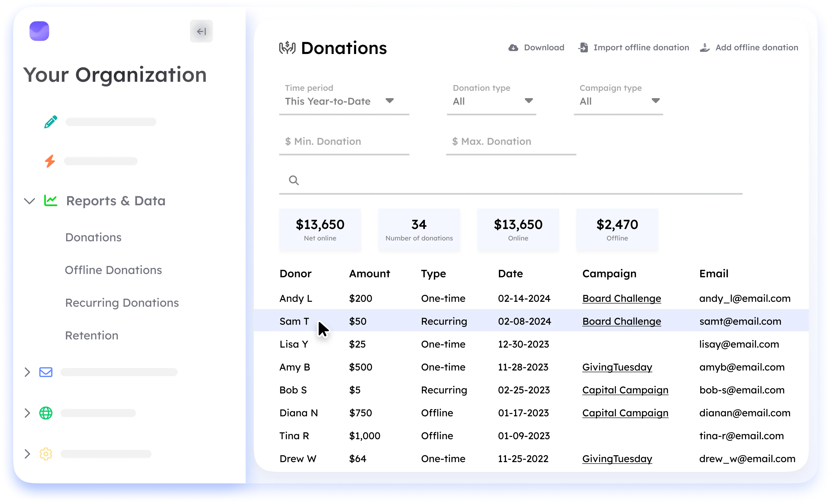Click the yellow gear settings icon
This screenshot has height=503, width=831.
(46, 454)
